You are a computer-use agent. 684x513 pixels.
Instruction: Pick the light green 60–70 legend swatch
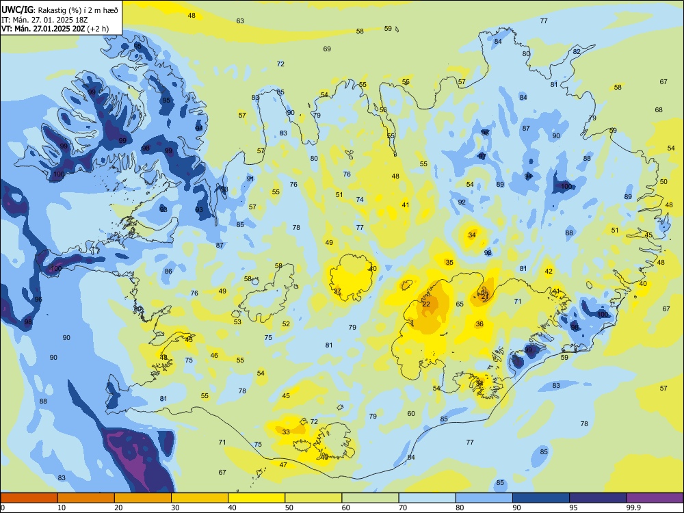pos(370,498)
